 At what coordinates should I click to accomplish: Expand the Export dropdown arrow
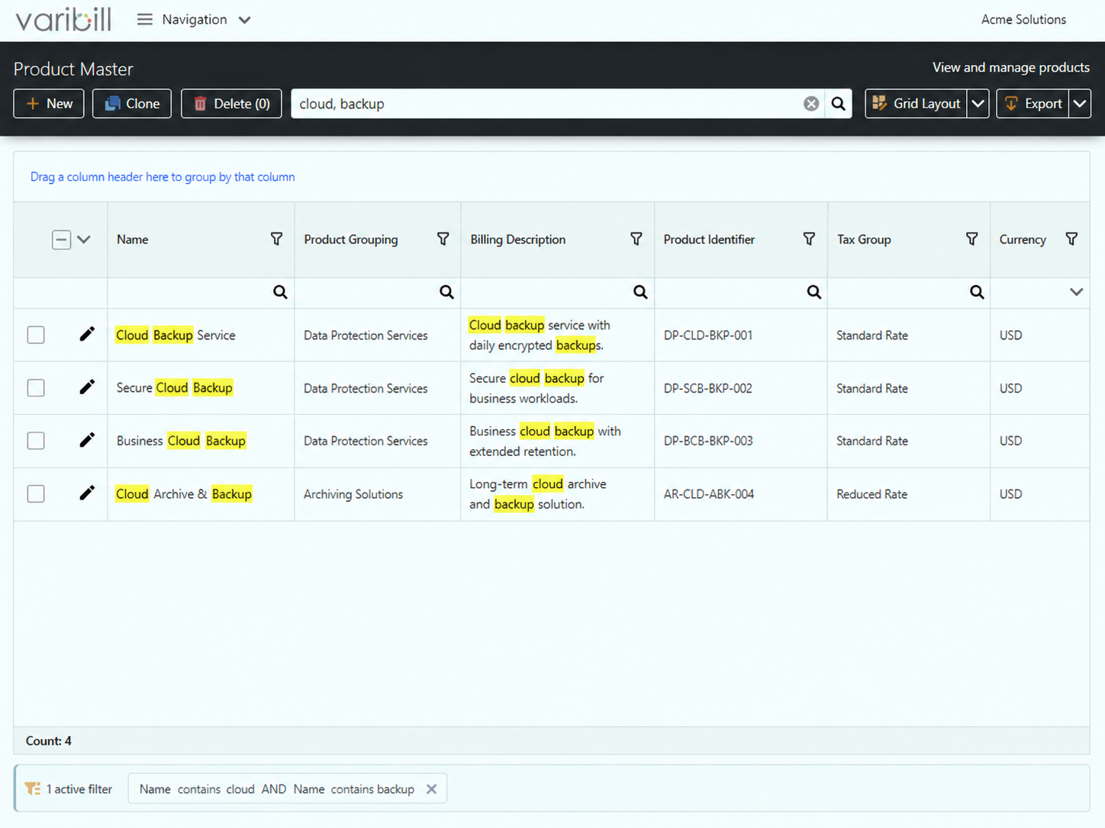point(1080,104)
